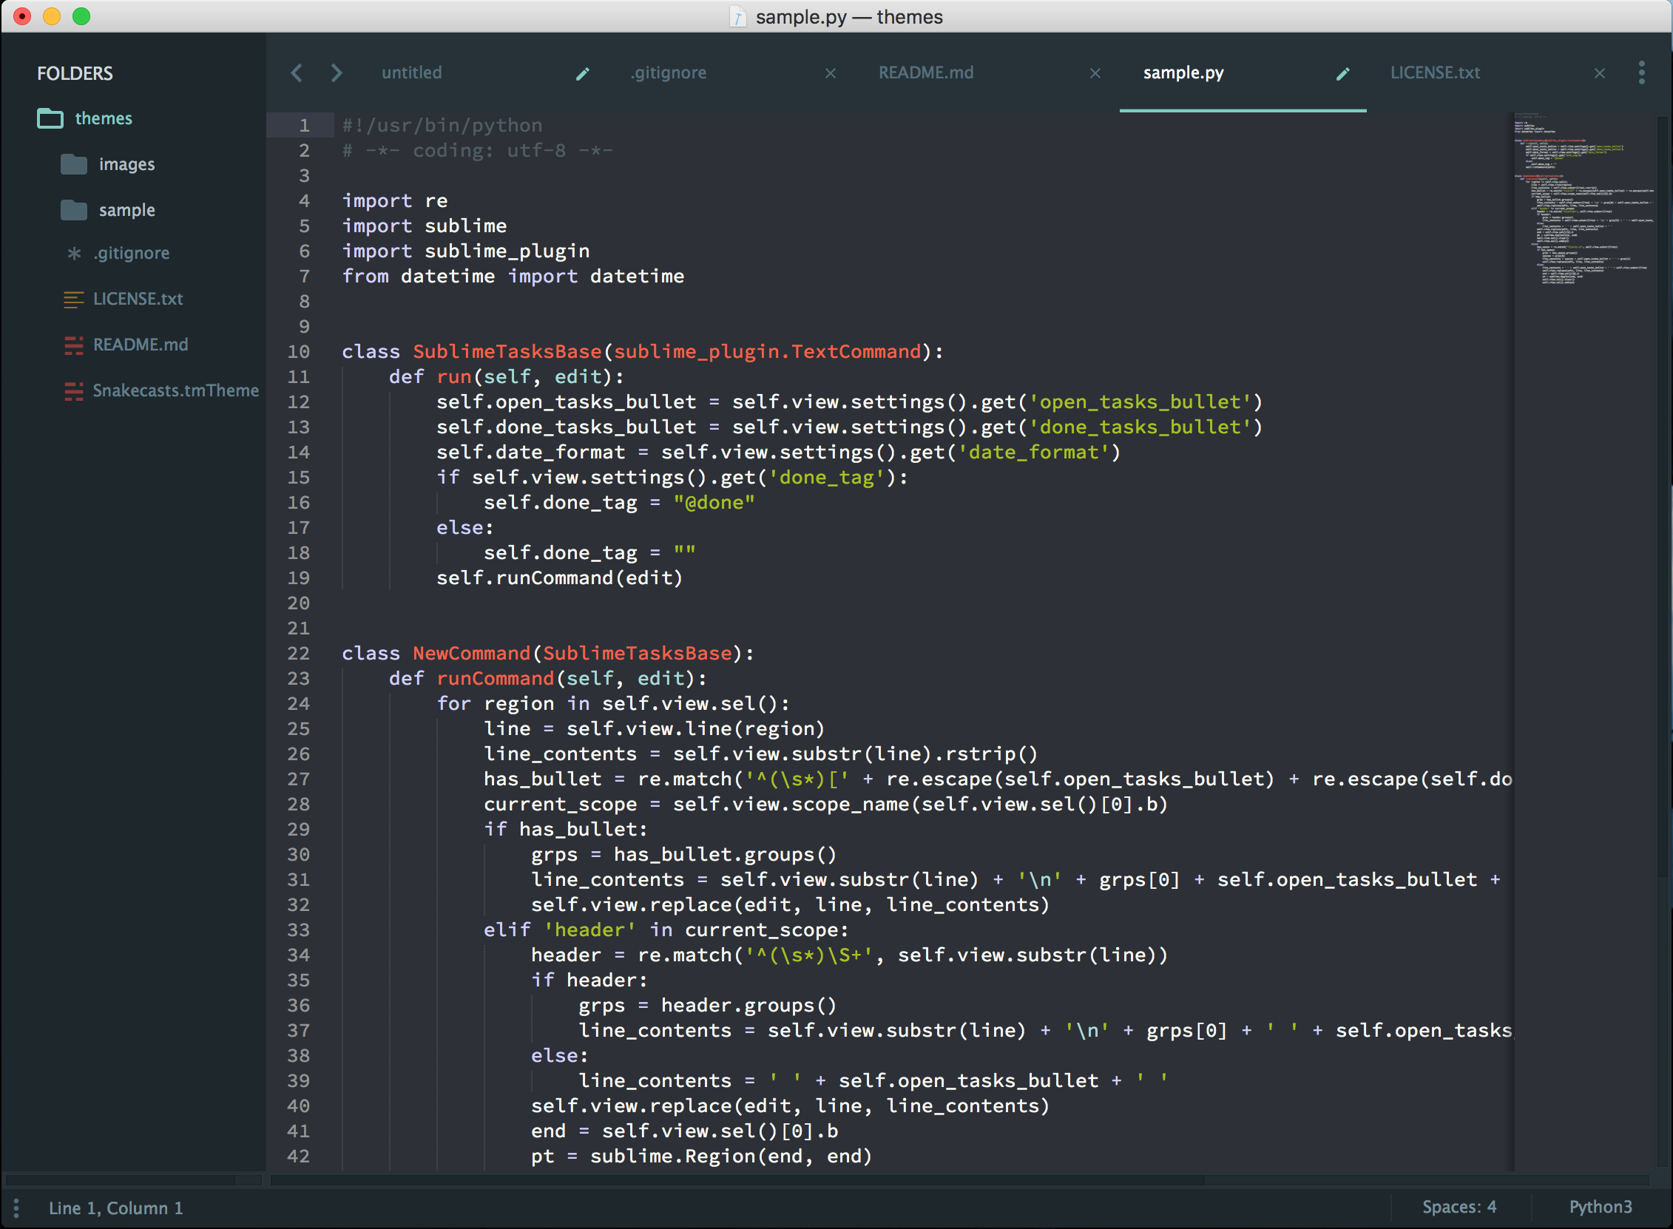Click the sidebar horizontal scrollbar

(x=121, y=1180)
